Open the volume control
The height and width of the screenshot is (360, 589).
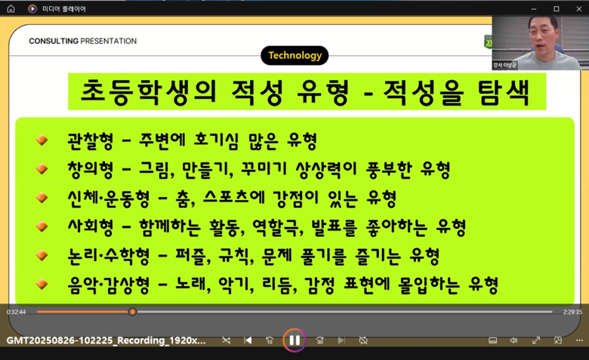(x=514, y=340)
